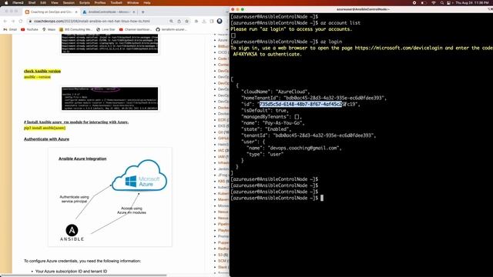The height and width of the screenshot is (277, 493).
Task: Click the 'check Ansible version' heading
Action: coord(42,71)
